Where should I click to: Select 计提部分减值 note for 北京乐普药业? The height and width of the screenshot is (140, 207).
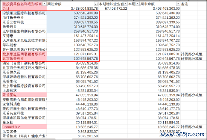click(192, 59)
